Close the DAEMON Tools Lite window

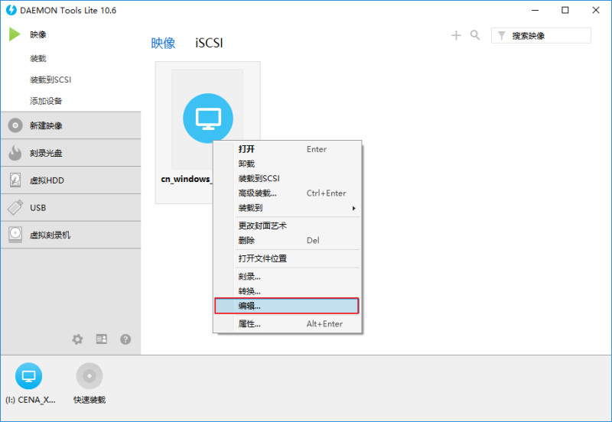[596, 10]
